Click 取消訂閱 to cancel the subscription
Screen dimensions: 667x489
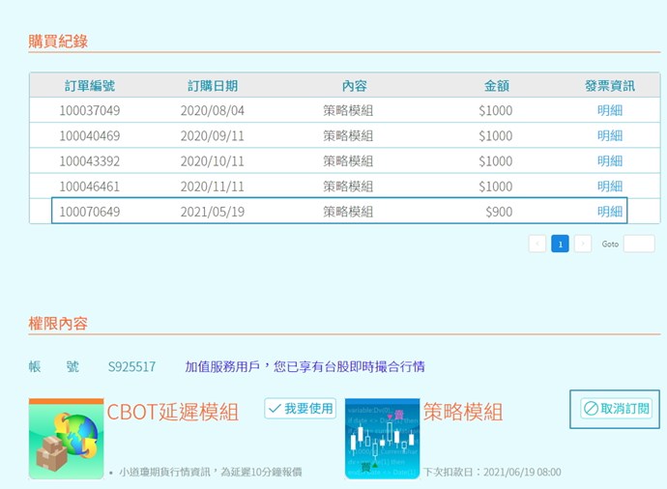click(616, 409)
